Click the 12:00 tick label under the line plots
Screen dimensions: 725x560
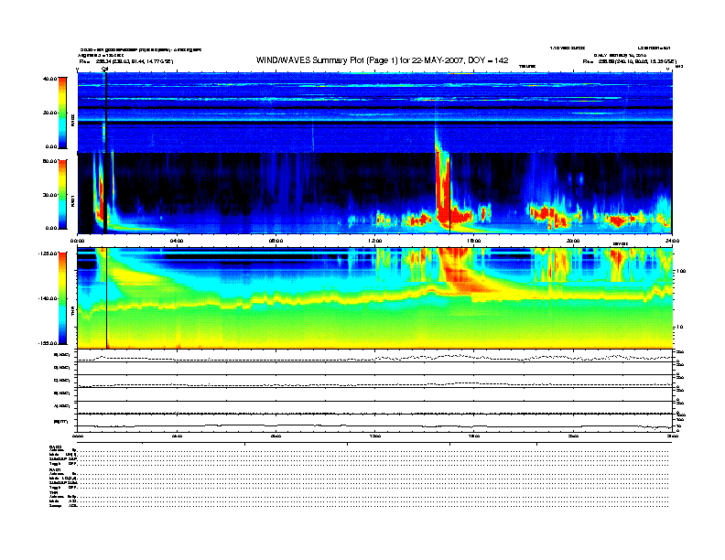[375, 436]
